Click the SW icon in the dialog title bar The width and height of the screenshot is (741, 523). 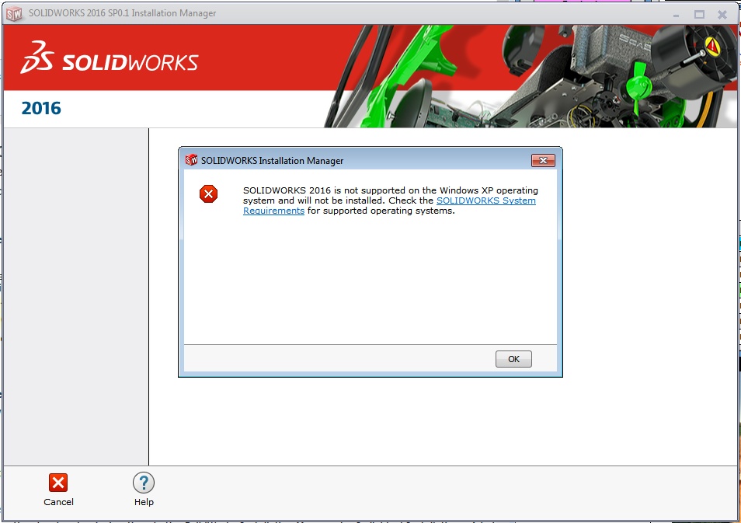pos(191,160)
